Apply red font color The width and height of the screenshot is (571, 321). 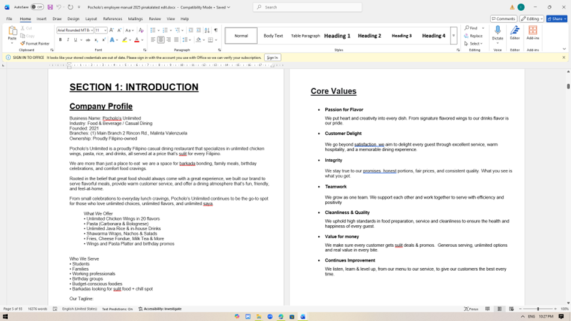(137, 40)
